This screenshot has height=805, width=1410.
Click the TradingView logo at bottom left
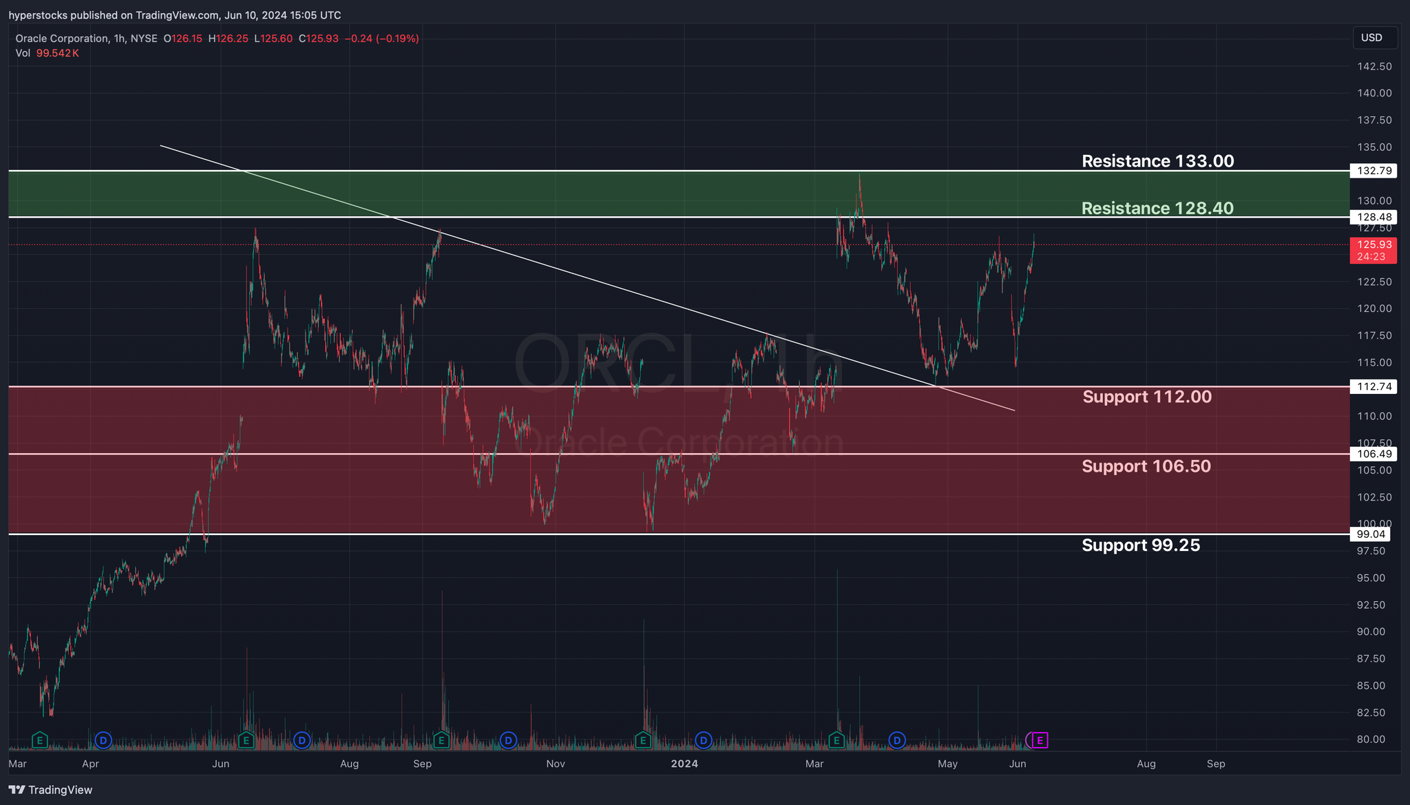pyautogui.click(x=50, y=790)
